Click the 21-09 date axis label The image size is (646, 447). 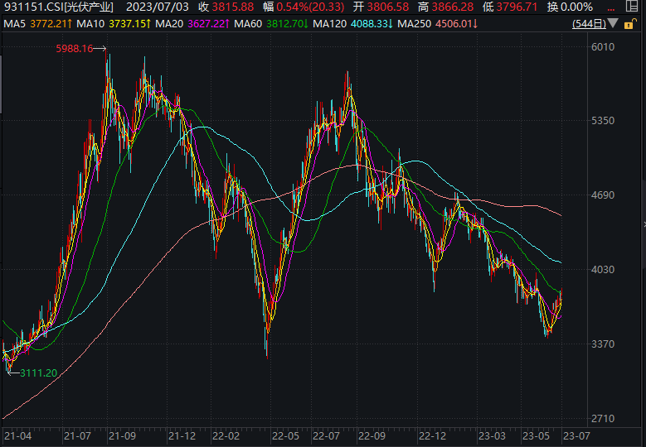123,436
